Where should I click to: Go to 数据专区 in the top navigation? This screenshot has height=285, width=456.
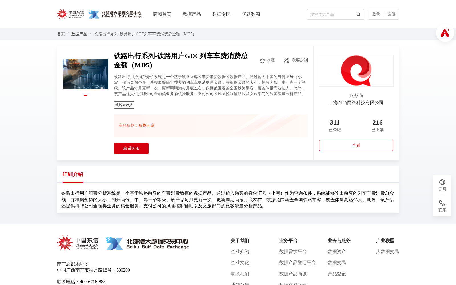click(x=221, y=14)
